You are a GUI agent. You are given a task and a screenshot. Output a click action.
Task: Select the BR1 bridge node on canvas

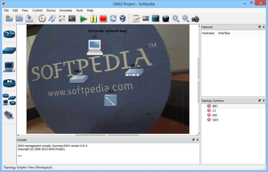134,73
